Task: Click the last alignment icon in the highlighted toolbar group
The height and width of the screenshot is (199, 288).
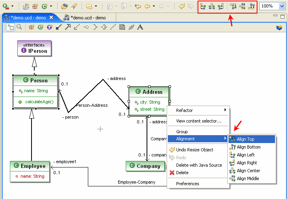Action: click(251, 6)
